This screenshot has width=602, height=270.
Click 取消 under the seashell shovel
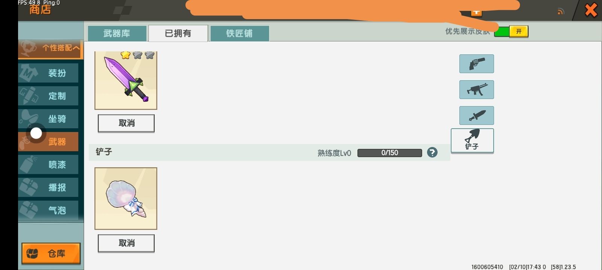pyautogui.click(x=126, y=243)
